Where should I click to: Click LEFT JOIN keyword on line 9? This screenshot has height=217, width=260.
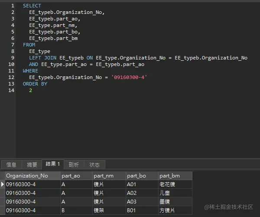pyautogui.click(x=43, y=58)
